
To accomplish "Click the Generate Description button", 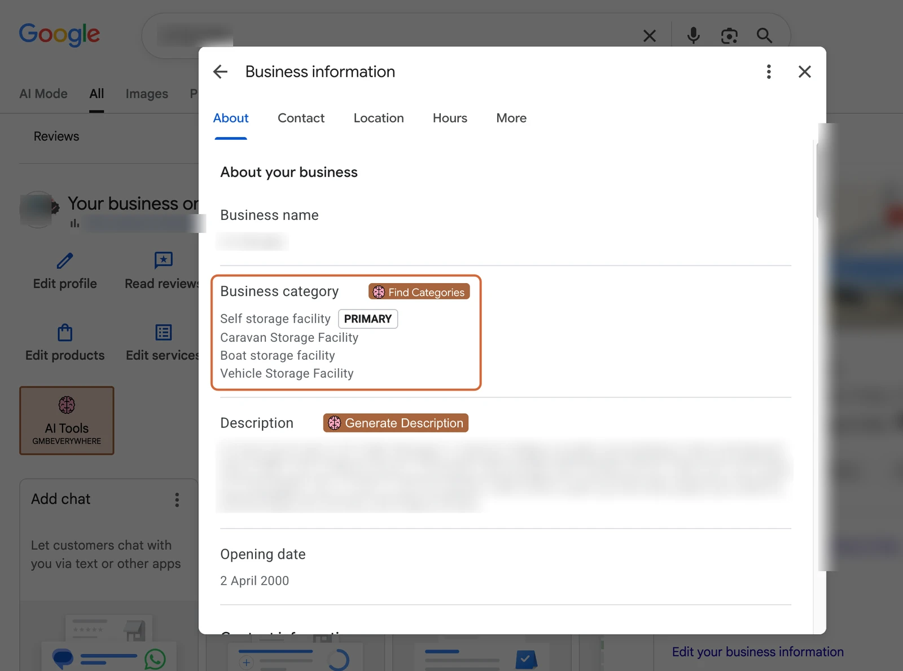I will (x=396, y=423).
